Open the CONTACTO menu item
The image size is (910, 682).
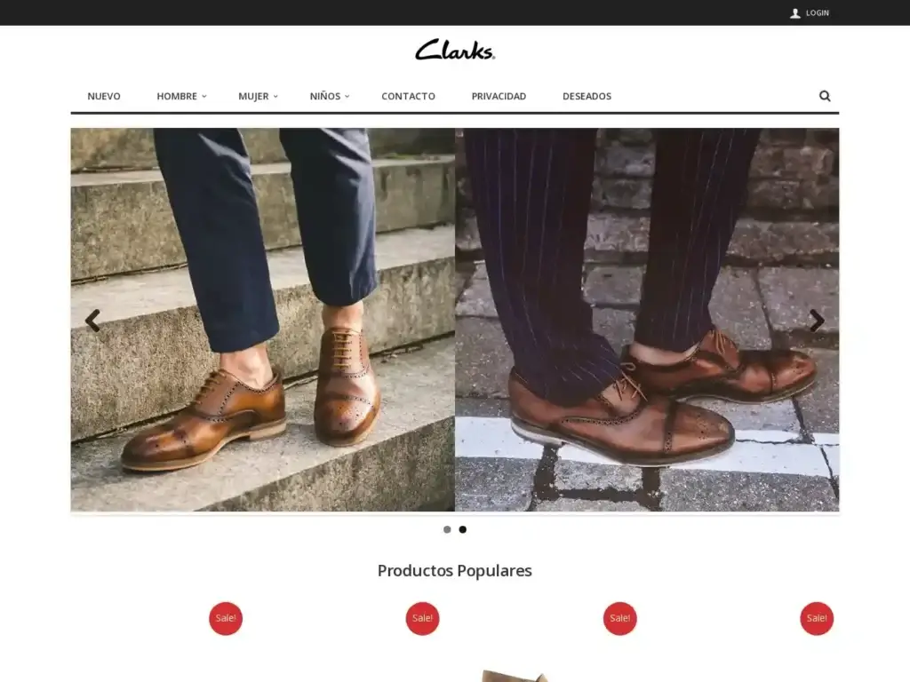pyautogui.click(x=408, y=96)
